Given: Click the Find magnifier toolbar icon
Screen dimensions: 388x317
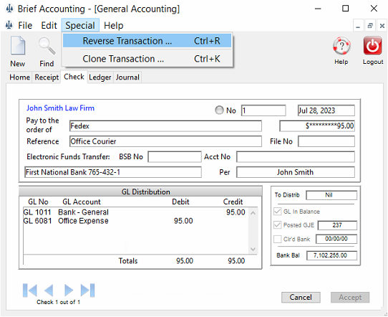Looking at the screenshot, I should tap(47, 46).
